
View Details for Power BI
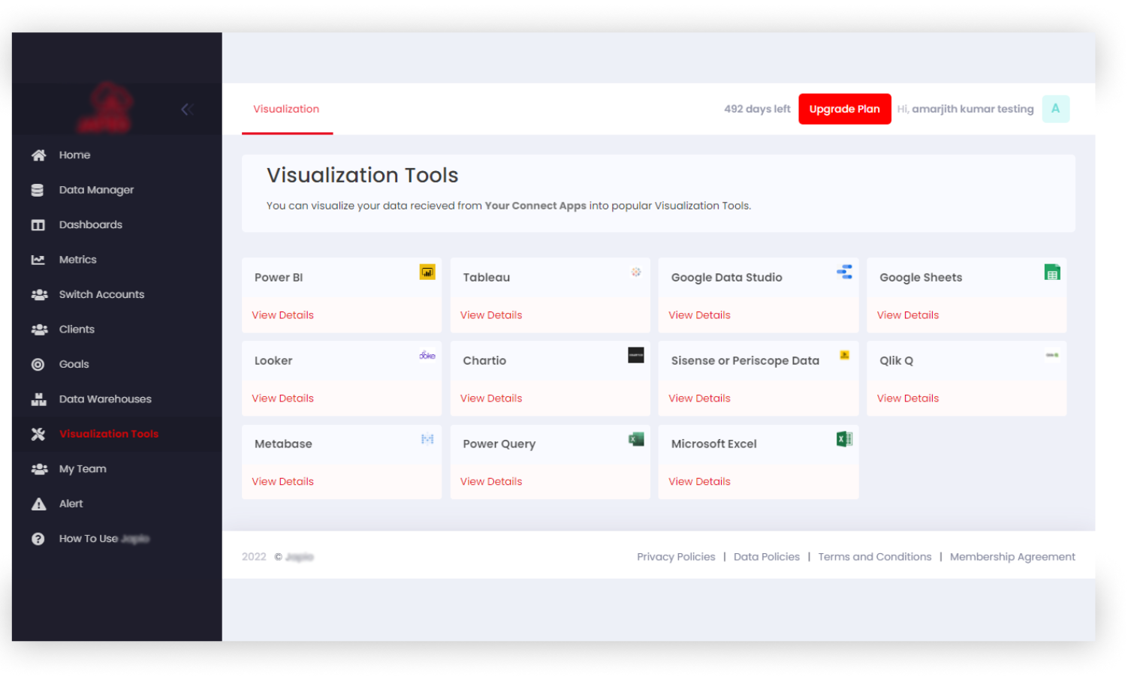(282, 315)
